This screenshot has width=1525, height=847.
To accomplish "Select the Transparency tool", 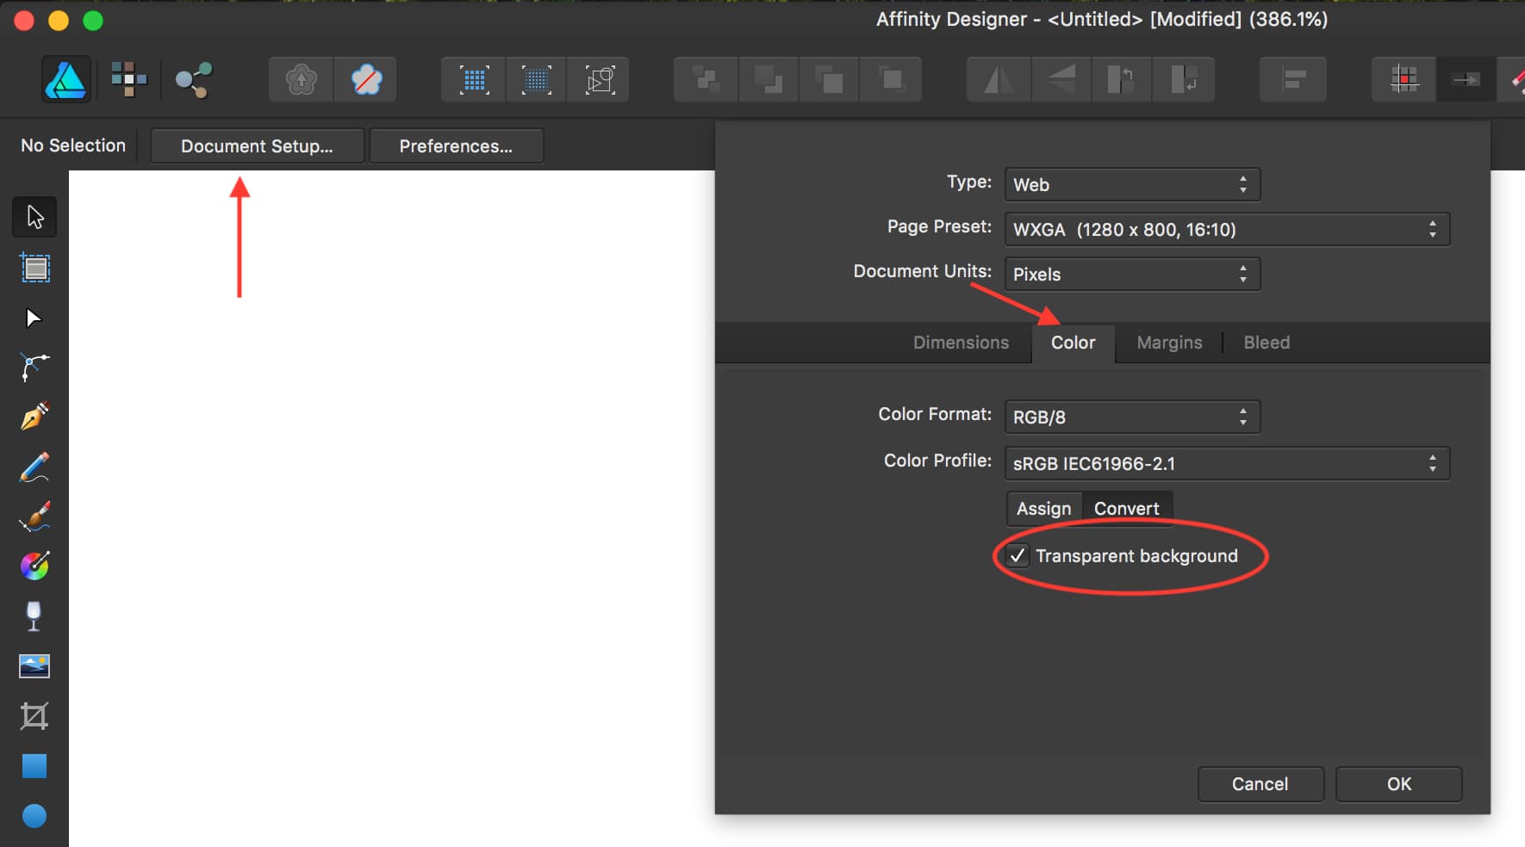I will click(34, 615).
